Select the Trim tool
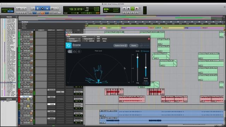Screen dimensions: 226x127 pos(38,8)
